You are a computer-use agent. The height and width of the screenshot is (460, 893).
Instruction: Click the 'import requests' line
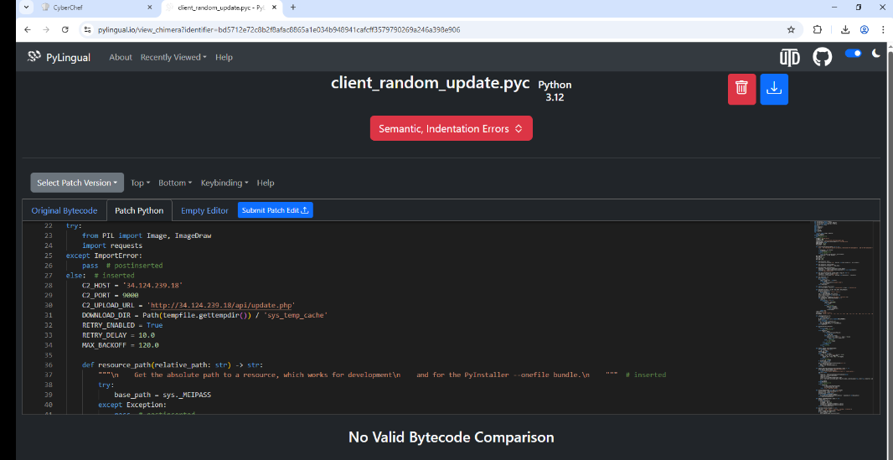point(112,246)
